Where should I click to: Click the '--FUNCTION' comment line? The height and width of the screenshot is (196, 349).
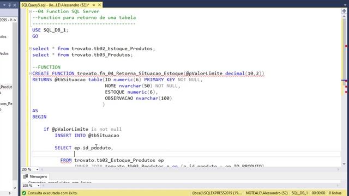(46, 67)
